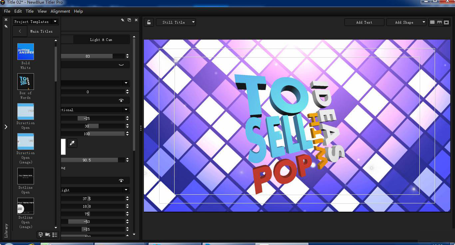Select the Dotline Open (image) template thumbnail
The image size is (455, 245).
[x=26, y=206]
